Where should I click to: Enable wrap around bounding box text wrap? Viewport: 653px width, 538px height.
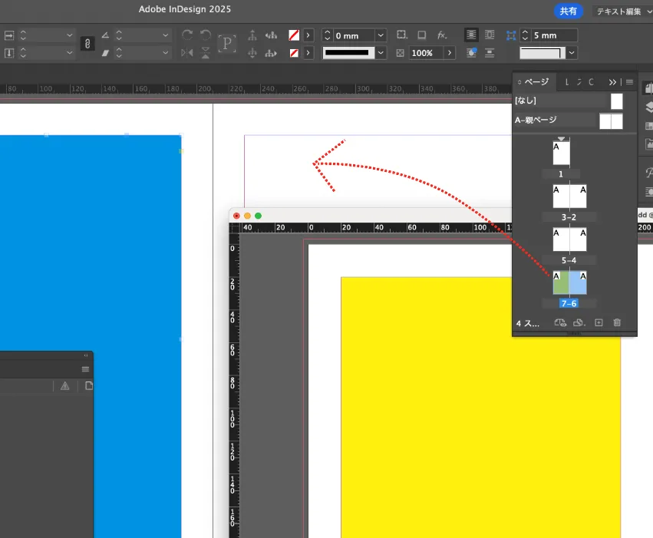point(489,35)
